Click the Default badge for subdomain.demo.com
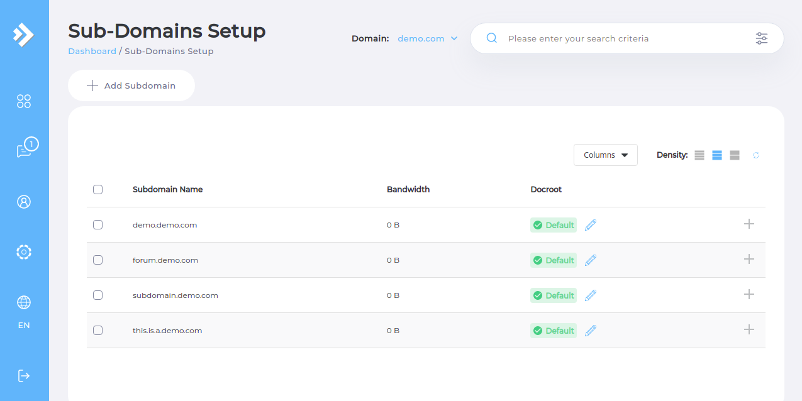The image size is (802, 401). pos(554,295)
